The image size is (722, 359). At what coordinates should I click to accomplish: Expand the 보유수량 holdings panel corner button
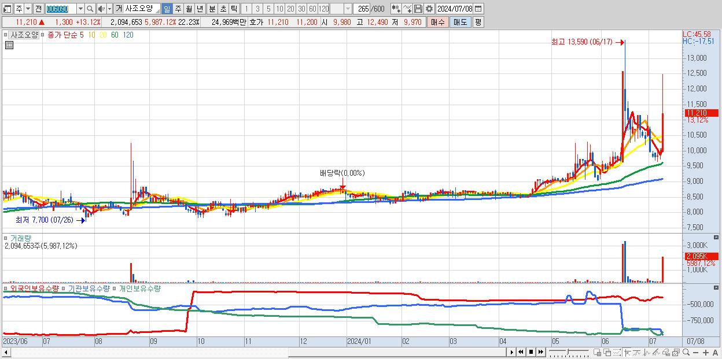(716, 287)
